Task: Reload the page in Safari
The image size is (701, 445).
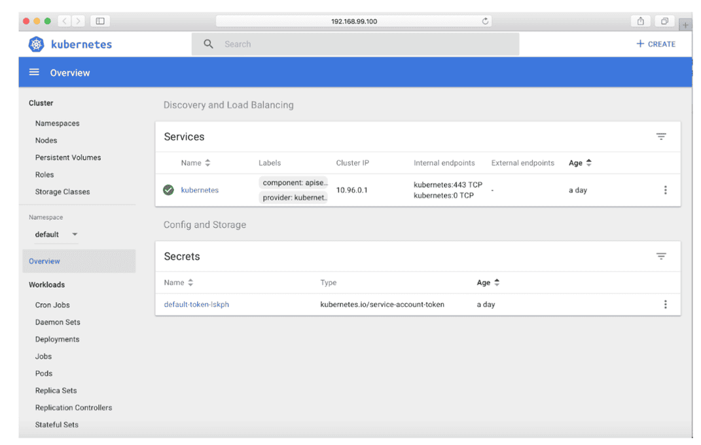Action: [485, 21]
